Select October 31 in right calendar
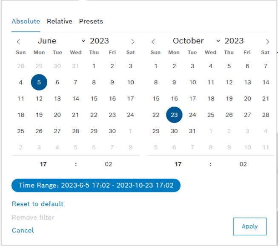Screen dimensions: 278x246 (192, 131)
